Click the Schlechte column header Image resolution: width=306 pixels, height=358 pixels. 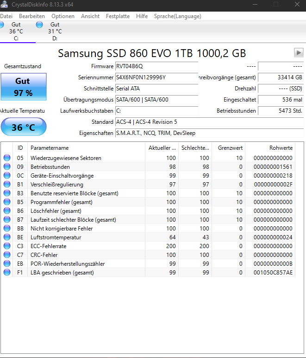click(195, 148)
